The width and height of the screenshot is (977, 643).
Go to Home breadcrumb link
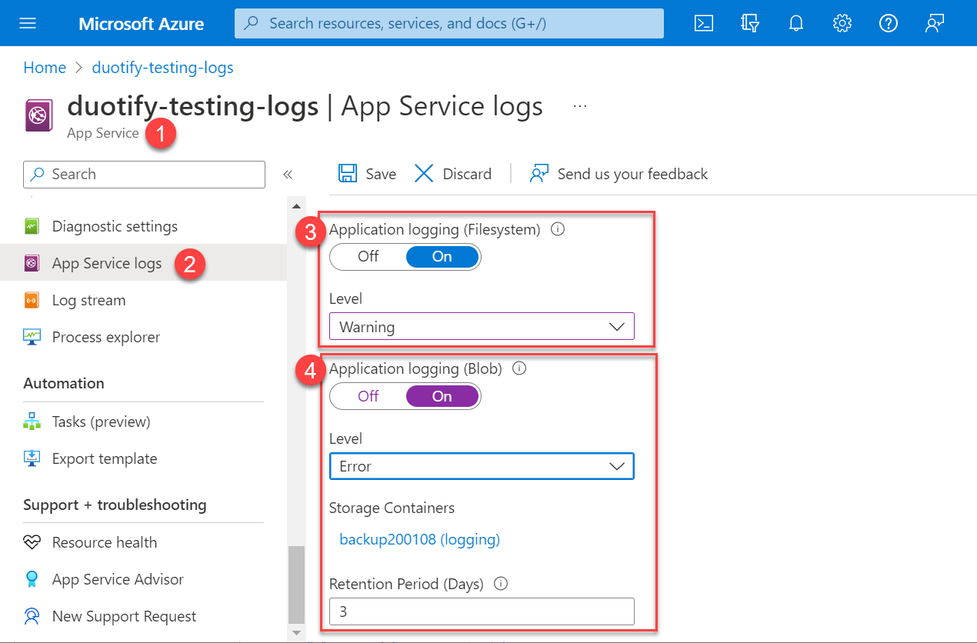(x=45, y=68)
